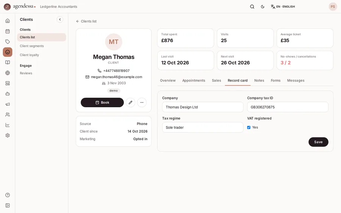This screenshot has height=213, width=341.
Task: Open the analytics chart icon in sidebar
Action: coord(8,125)
